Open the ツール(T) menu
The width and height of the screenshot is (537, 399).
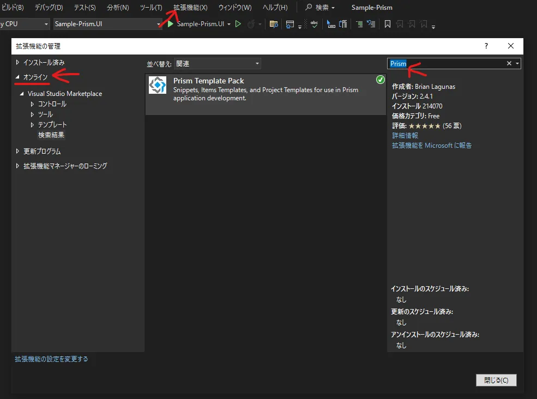(151, 7)
